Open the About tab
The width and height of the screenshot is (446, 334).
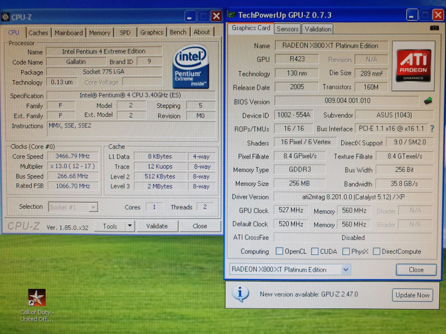pyautogui.click(x=202, y=32)
